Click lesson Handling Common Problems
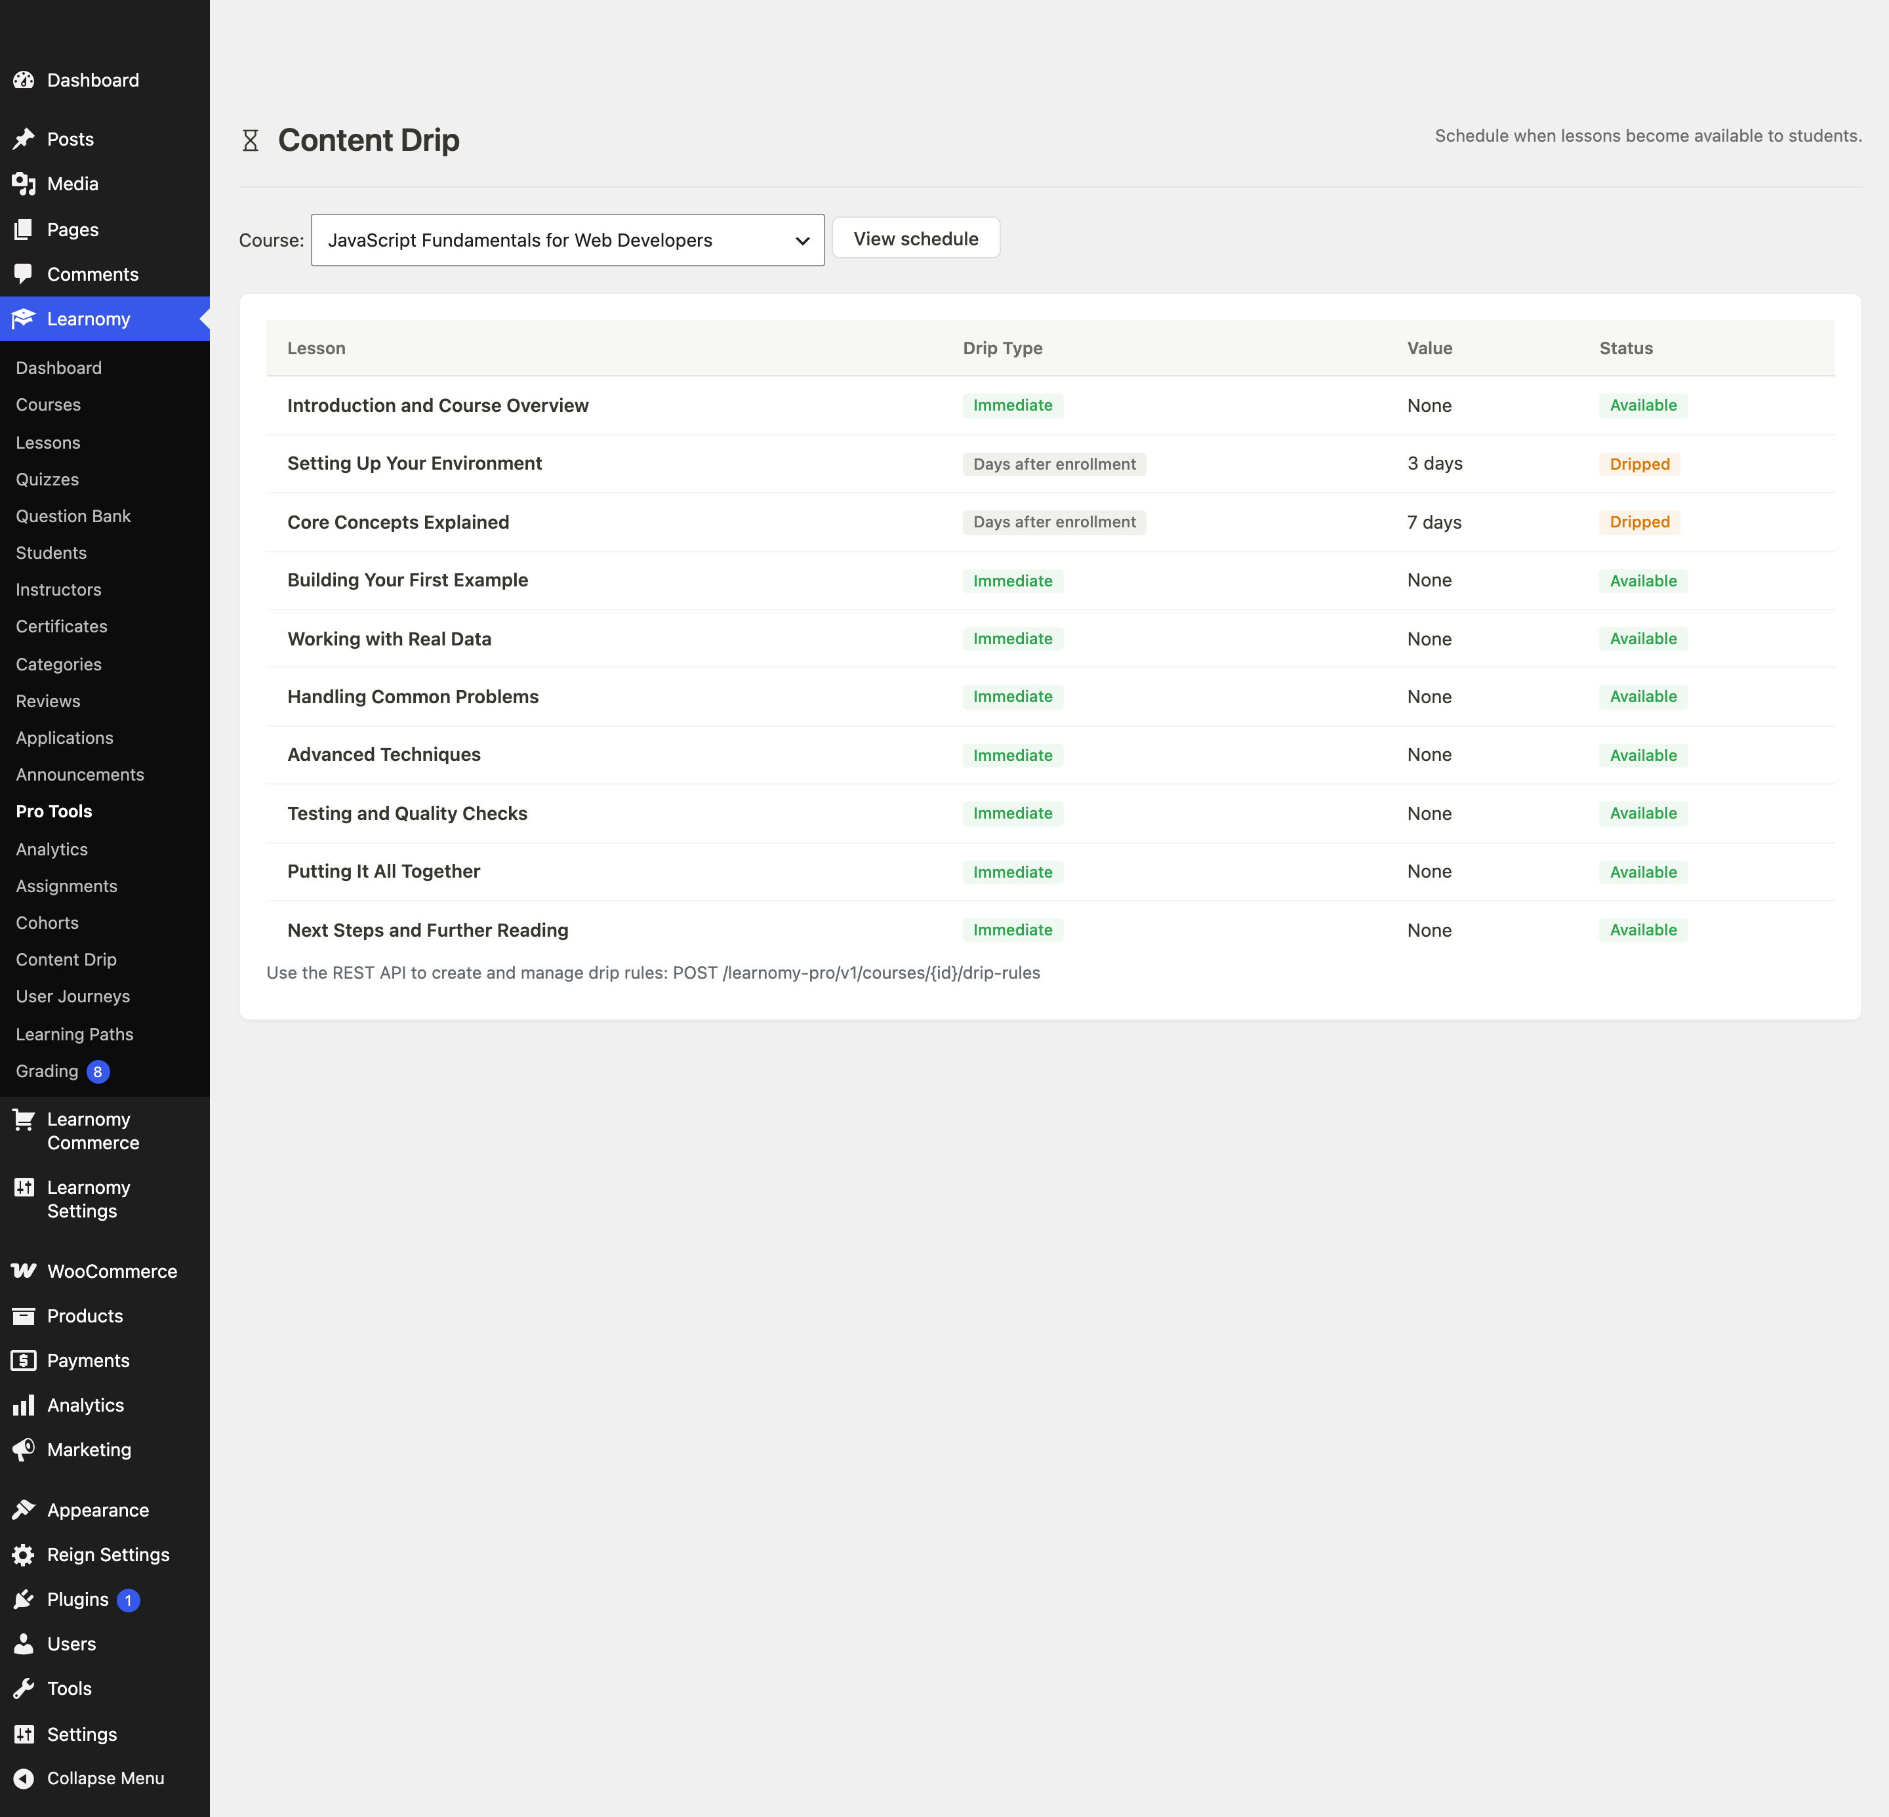Image resolution: width=1889 pixels, height=1817 pixels. coord(413,697)
